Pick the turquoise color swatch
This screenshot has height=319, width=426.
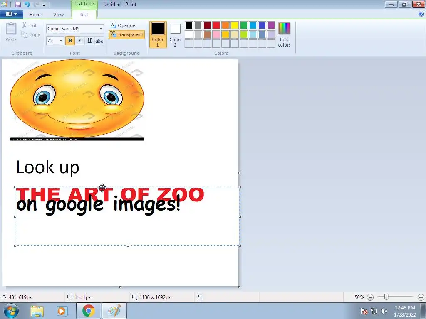pyautogui.click(x=253, y=25)
